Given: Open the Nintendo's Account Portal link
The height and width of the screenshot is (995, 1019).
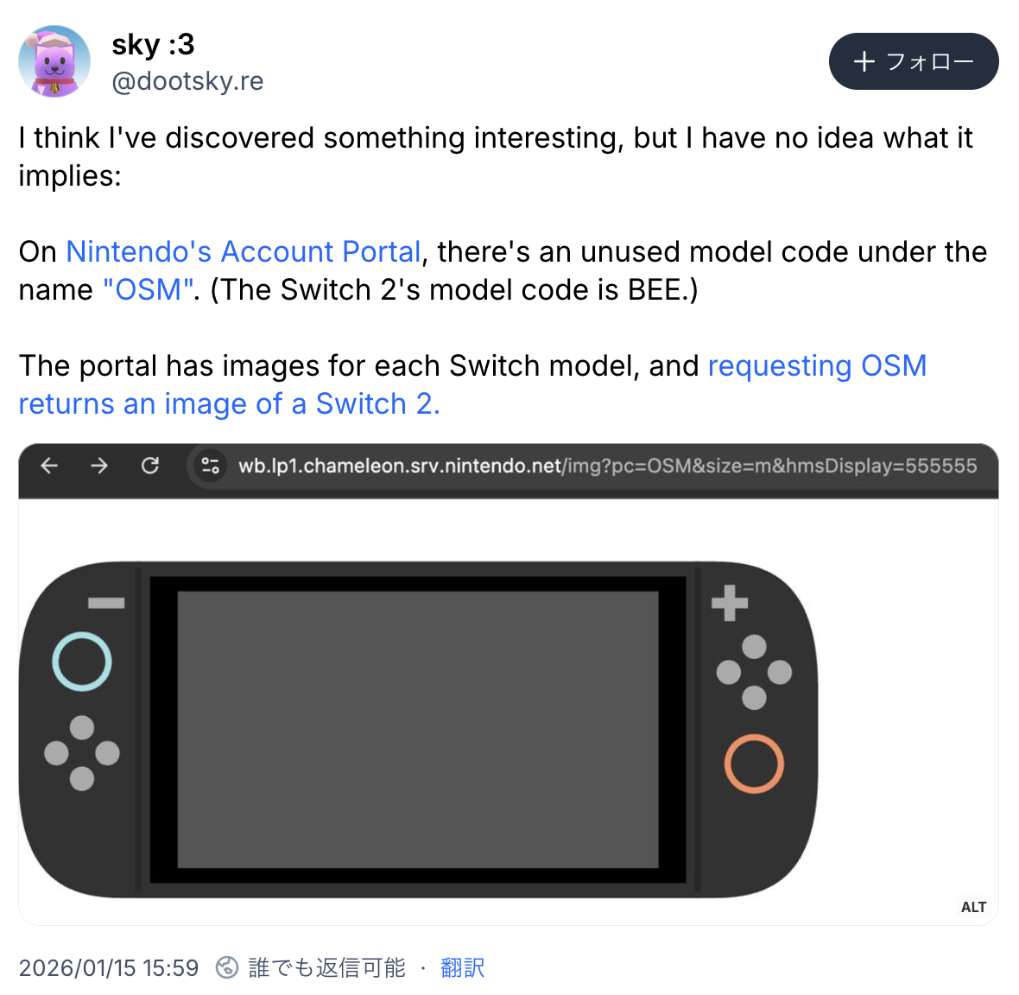Looking at the screenshot, I should click(x=244, y=251).
